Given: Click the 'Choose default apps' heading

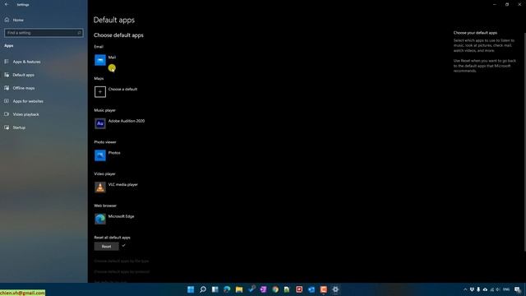Looking at the screenshot, I should coord(118,35).
